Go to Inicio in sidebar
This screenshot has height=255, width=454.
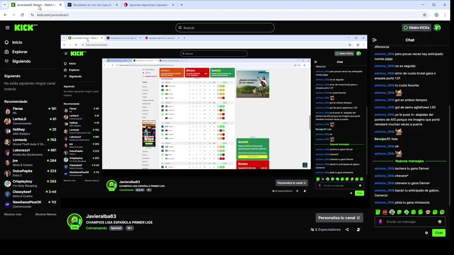point(13,42)
